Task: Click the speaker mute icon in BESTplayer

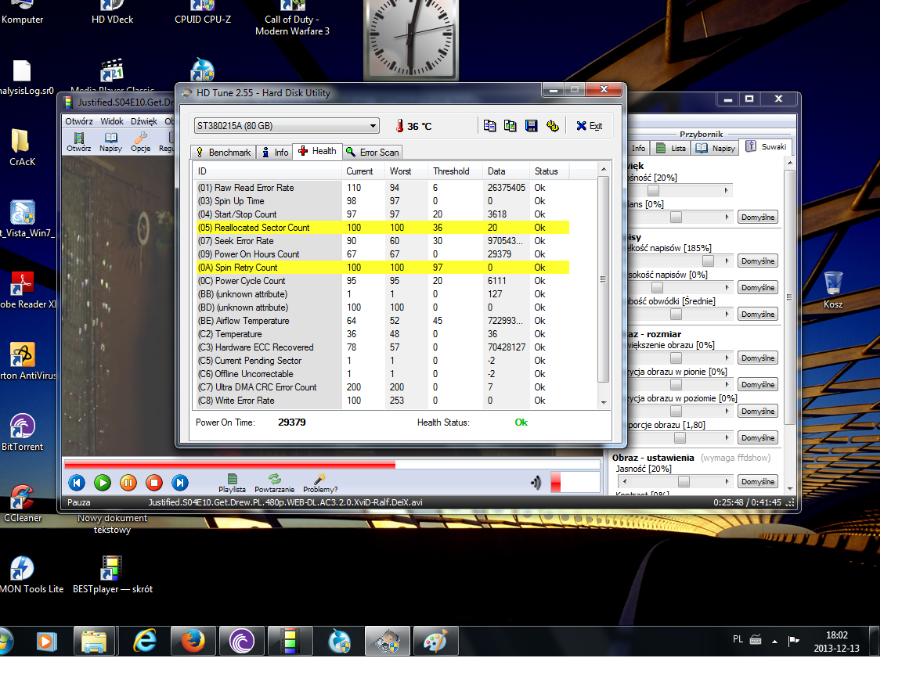Action: (536, 482)
